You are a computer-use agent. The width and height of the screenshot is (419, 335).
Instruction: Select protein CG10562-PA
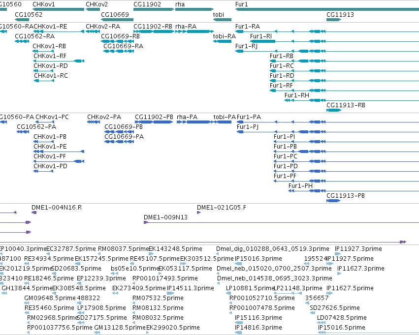[x=36, y=127]
